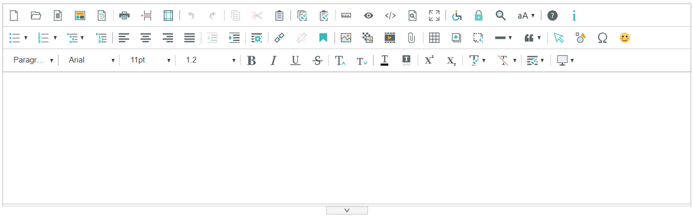Screen dimensions: 693x217
Task: Insert a page break
Action: pyautogui.click(x=147, y=16)
